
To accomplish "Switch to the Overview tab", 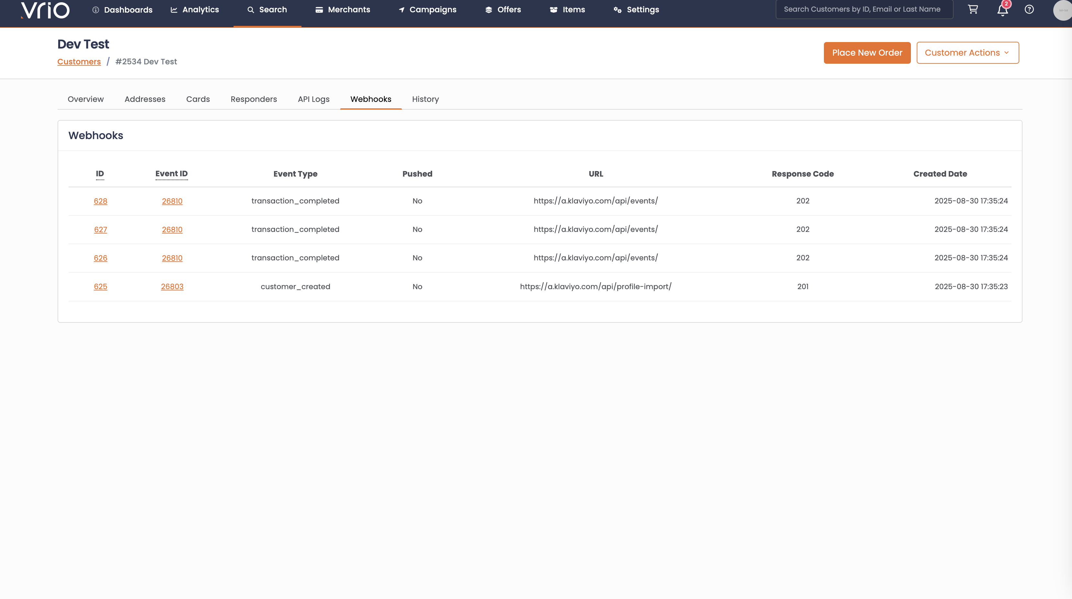I will pyautogui.click(x=86, y=99).
